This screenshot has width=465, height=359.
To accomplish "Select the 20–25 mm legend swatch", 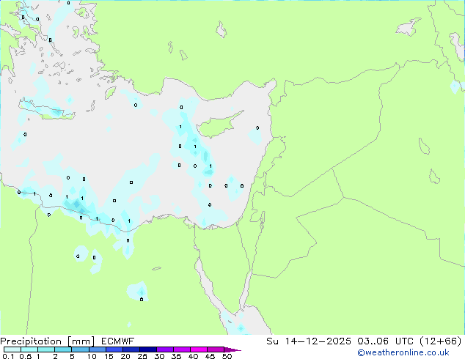I will [x=131, y=349].
